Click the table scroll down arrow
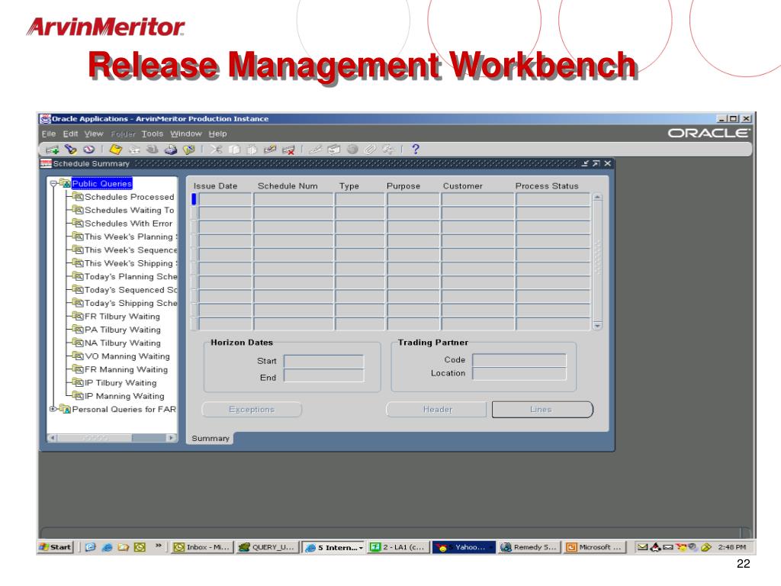 [x=597, y=325]
